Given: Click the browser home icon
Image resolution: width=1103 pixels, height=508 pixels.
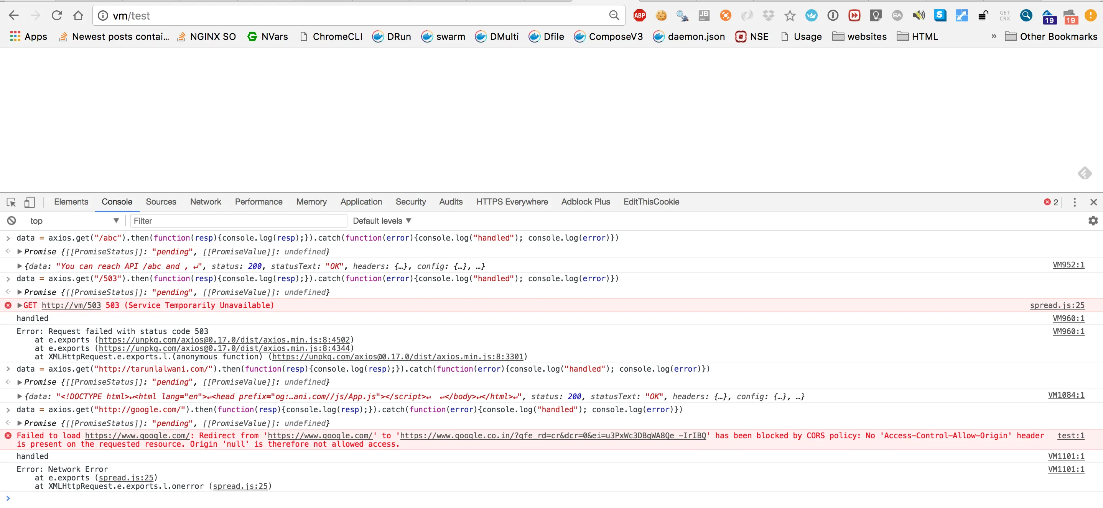Looking at the screenshot, I should pyautogui.click(x=78, y=16).
